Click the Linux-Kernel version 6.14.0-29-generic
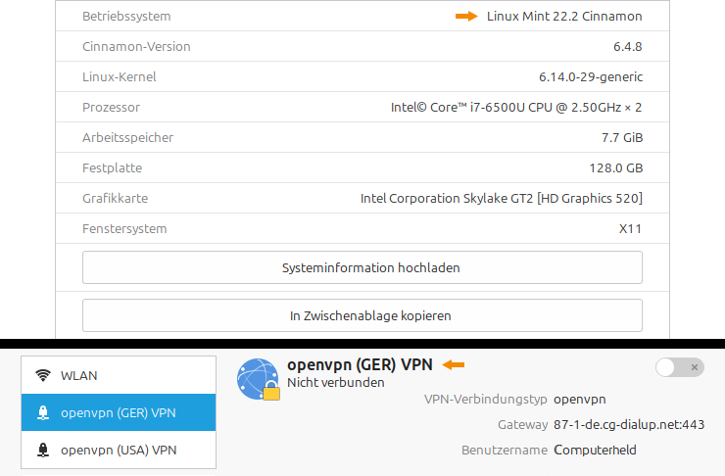Screen dimensions: 725x476 pos(590,76)
